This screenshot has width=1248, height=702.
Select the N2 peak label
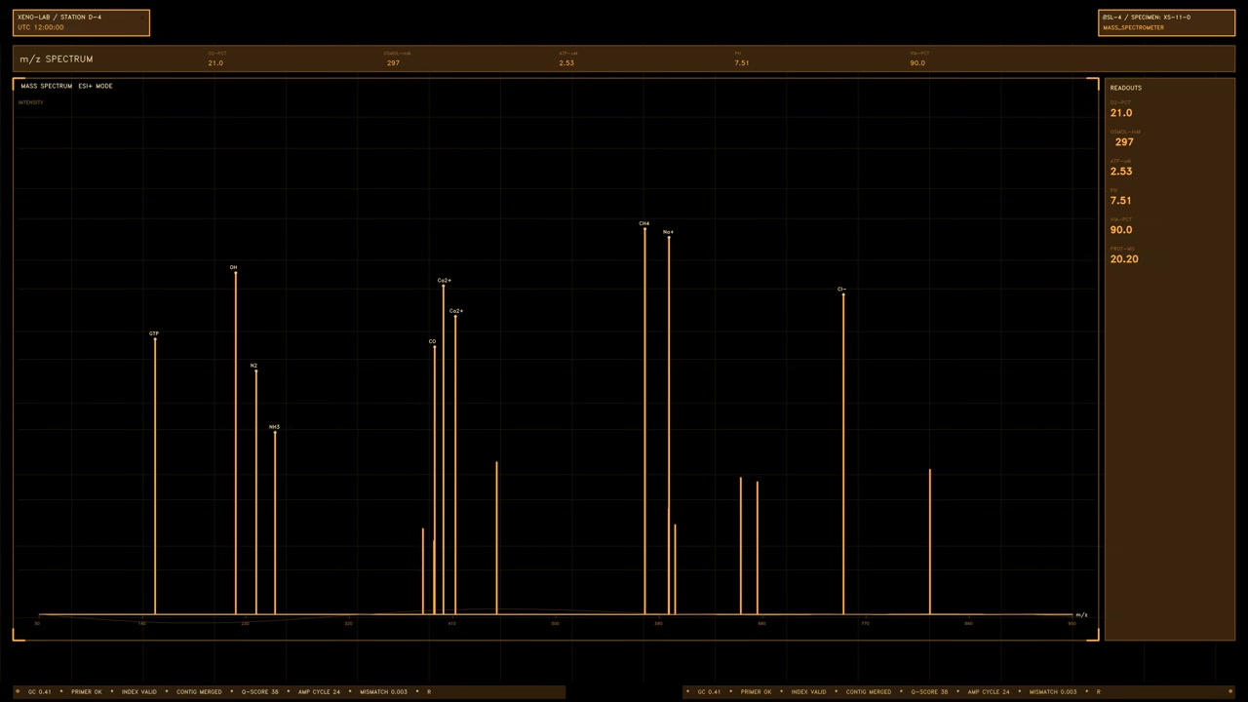(253, 366)
